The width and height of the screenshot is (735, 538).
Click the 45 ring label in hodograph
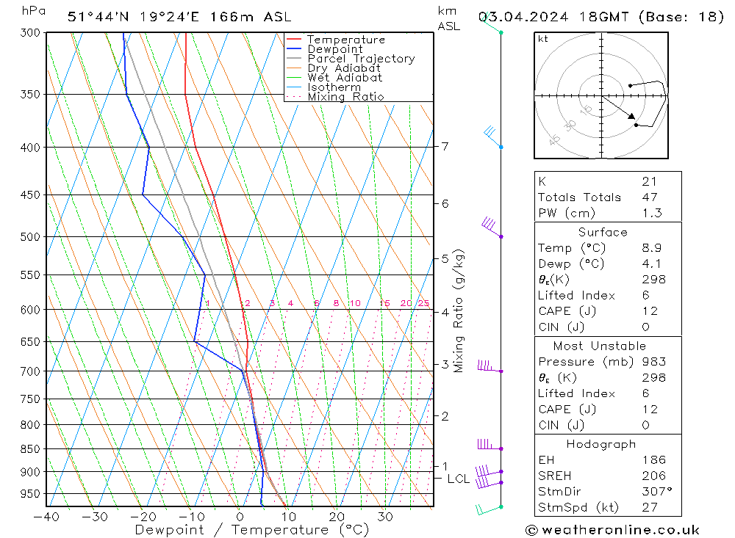click(554, 140)
